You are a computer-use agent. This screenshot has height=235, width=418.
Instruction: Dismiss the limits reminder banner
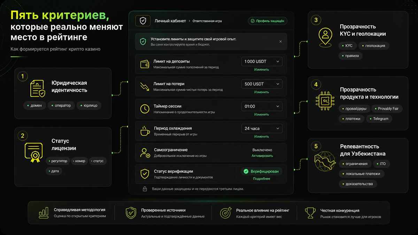pos(280,41)
